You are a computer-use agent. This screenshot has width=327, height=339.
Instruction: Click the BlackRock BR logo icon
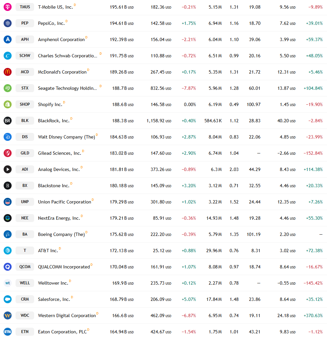[8, 120]
